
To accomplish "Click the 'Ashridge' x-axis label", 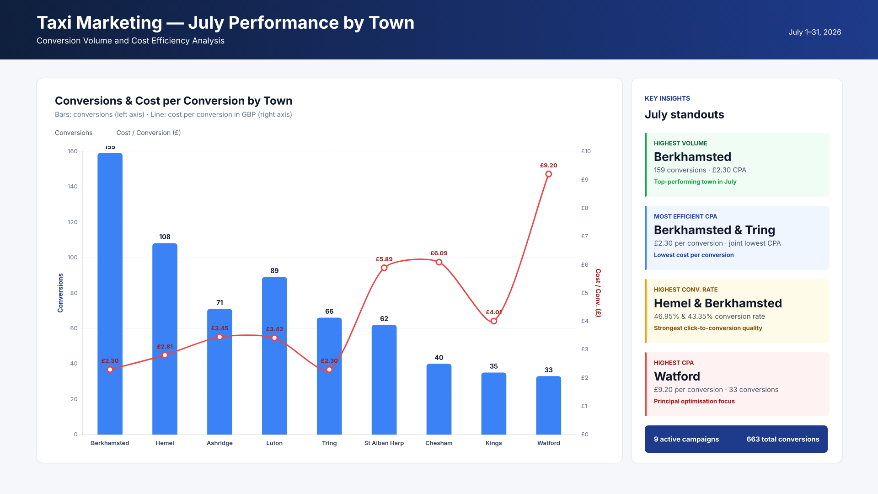I will [x=219, y=443].
